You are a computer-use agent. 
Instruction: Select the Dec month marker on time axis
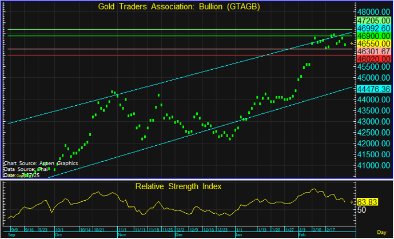179,235
